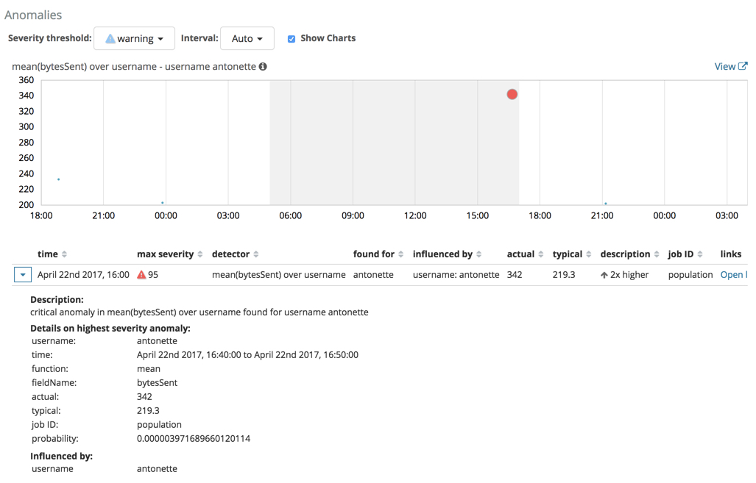
Task: Click the Open link in links column
Action: point(732,275)
